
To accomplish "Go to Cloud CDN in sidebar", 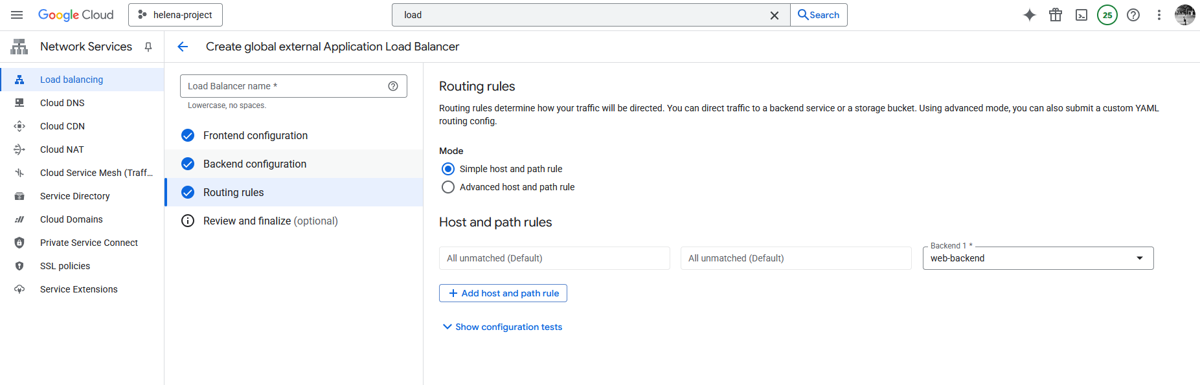I will click(x=62, y=126).
